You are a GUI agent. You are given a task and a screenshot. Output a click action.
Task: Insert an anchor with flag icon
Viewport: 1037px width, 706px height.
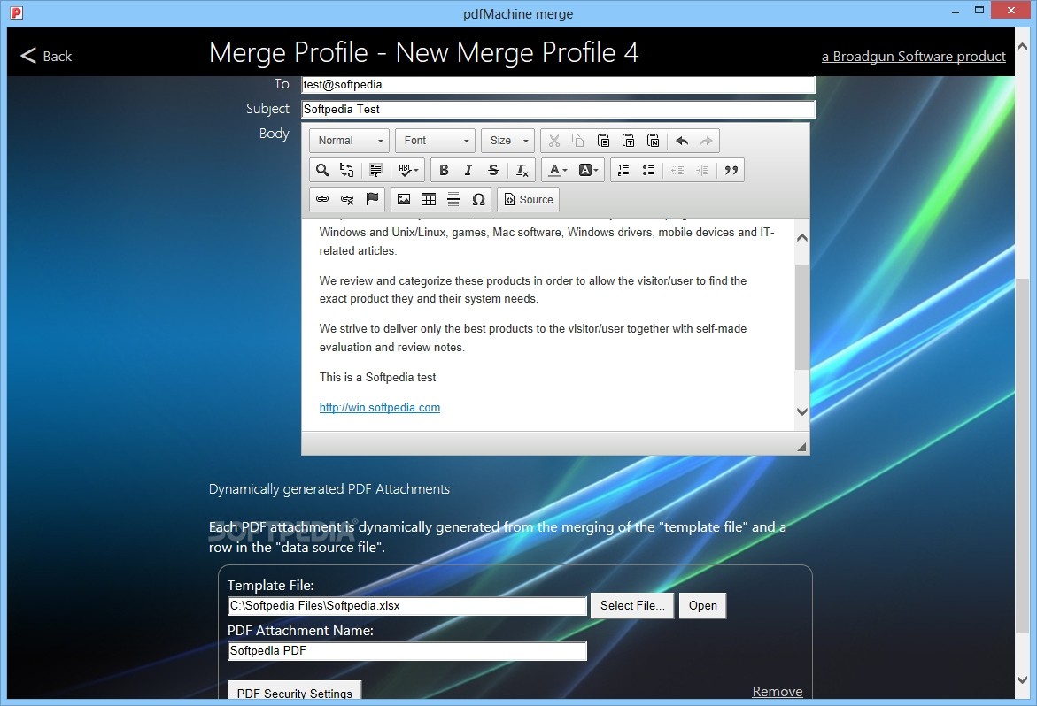pos(372,199)
